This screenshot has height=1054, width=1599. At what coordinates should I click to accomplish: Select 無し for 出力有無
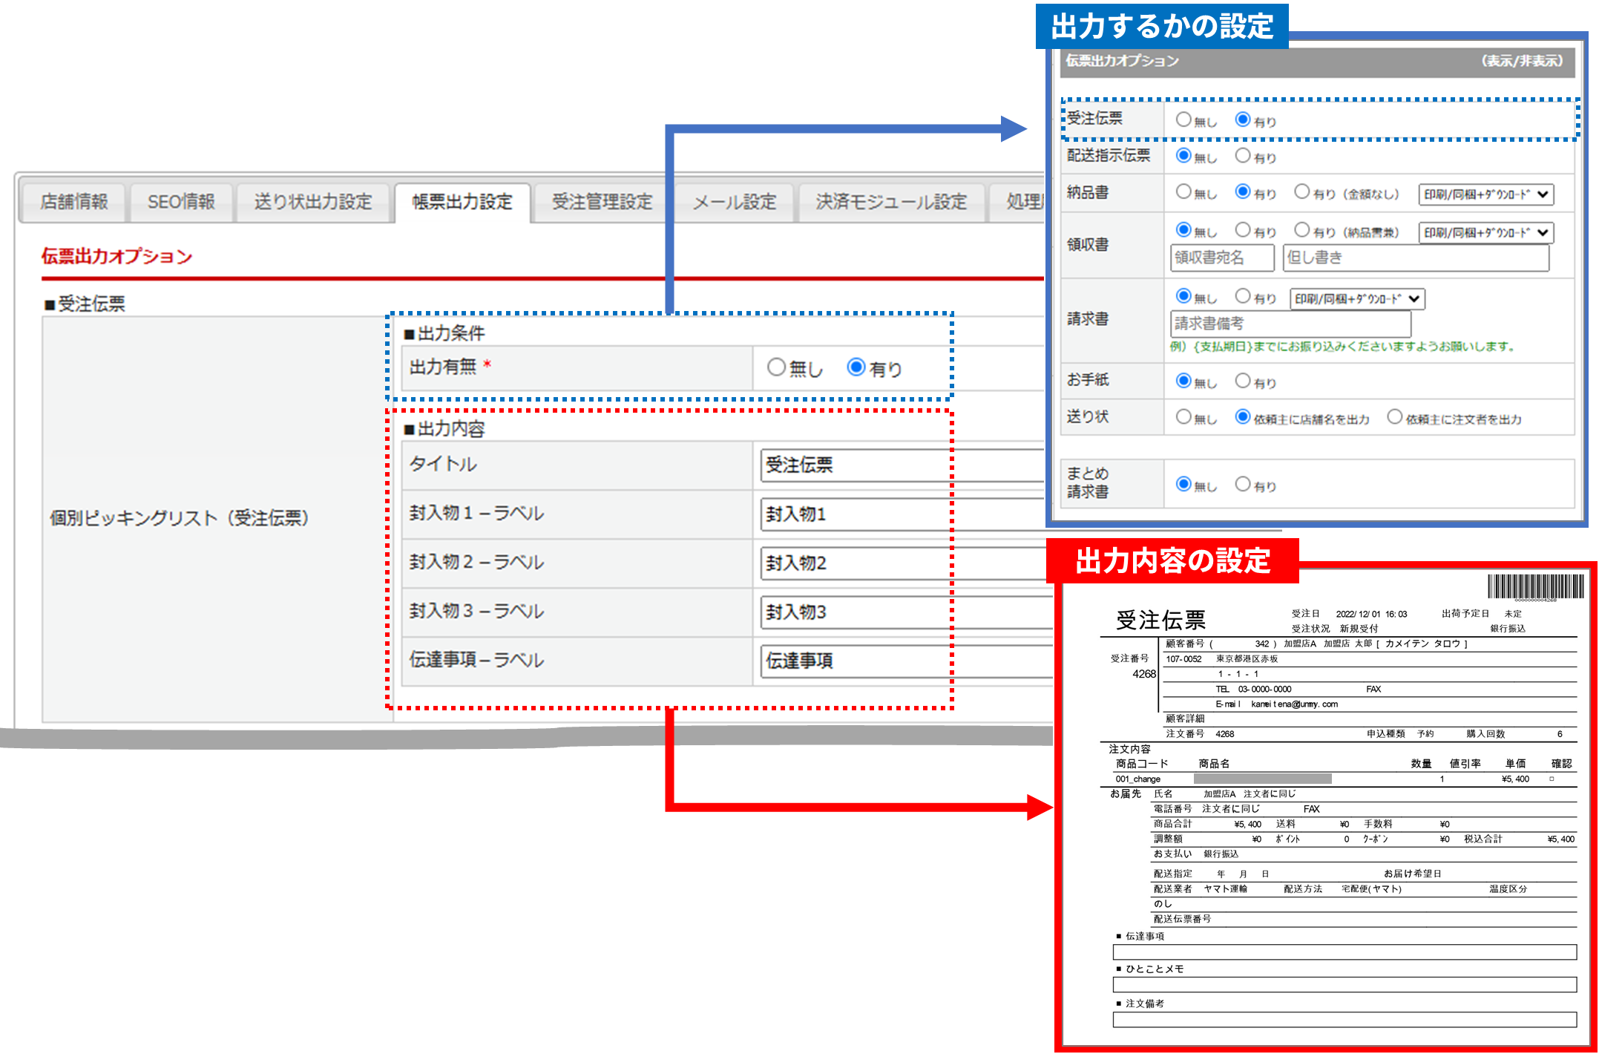click(x=776, y=367)
